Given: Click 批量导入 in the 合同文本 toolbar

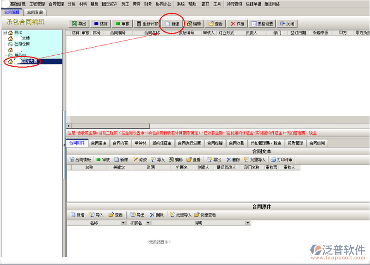Looking at the screenshot, I should click(255, 160).
